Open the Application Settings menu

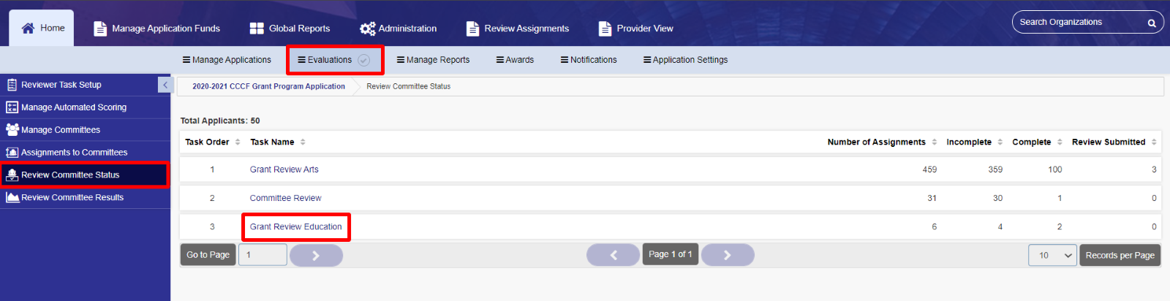[x=685, y=60]
